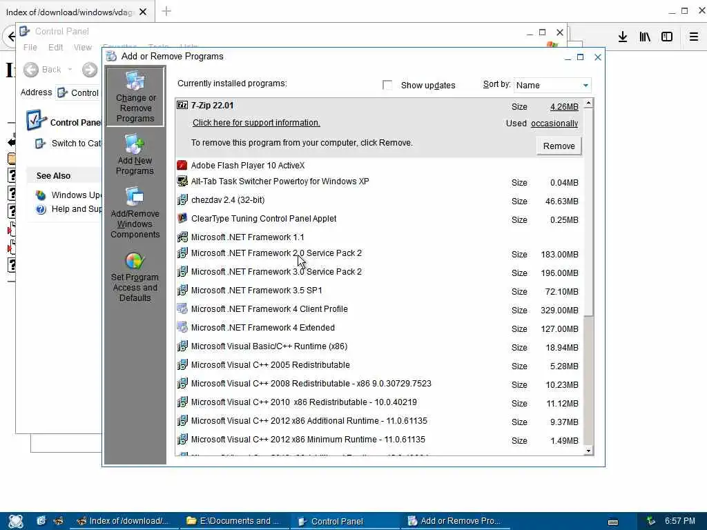Image resolution: width=707 pixels, height=530 pixels.
Task: Click the Windows Update globe icon
Action: (x=41, y=195)
